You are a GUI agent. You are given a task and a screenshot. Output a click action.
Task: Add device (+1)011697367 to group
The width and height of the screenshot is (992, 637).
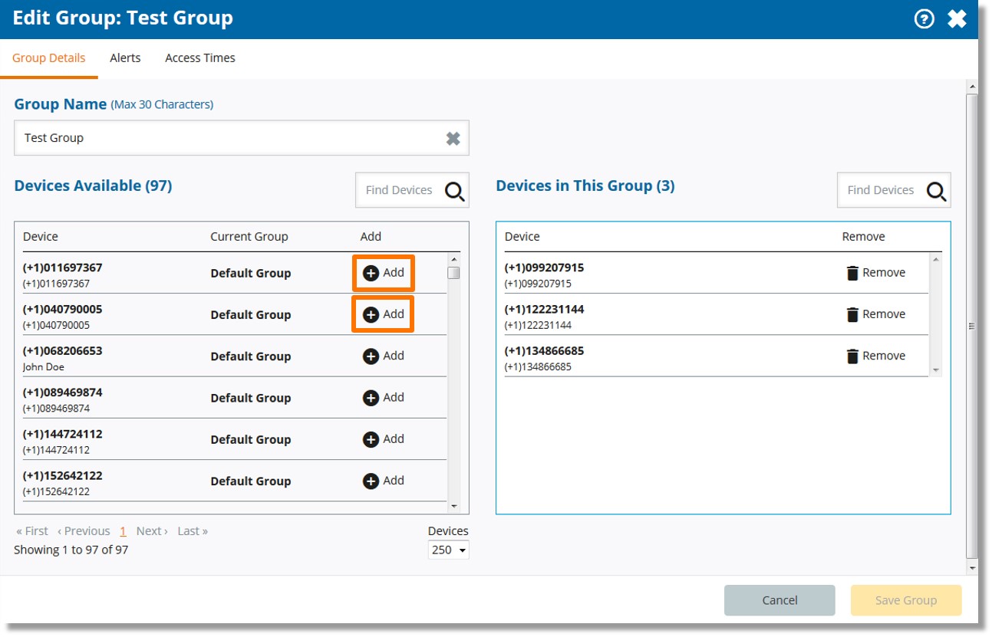384,273
